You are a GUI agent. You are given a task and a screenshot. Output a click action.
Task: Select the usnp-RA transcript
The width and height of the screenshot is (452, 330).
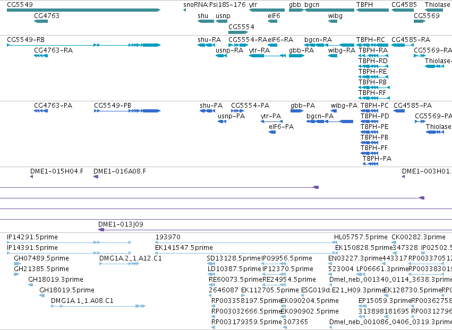click(221, 56)
